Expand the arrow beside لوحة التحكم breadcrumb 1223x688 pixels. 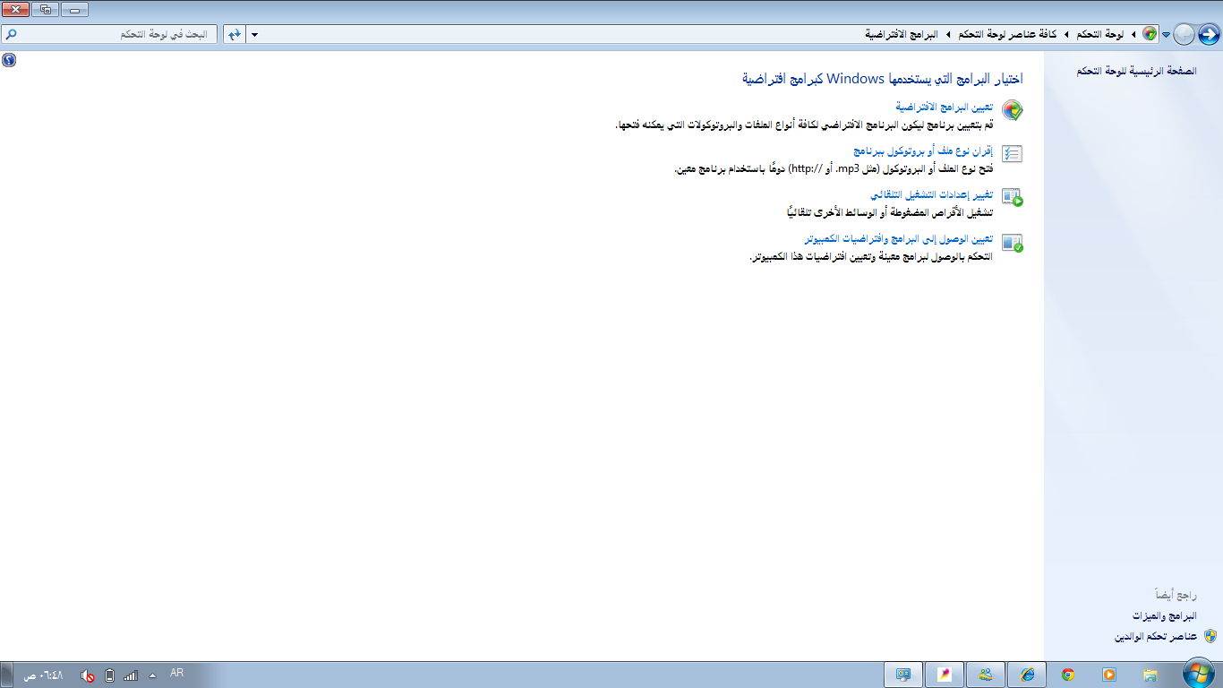[1134, 34]
